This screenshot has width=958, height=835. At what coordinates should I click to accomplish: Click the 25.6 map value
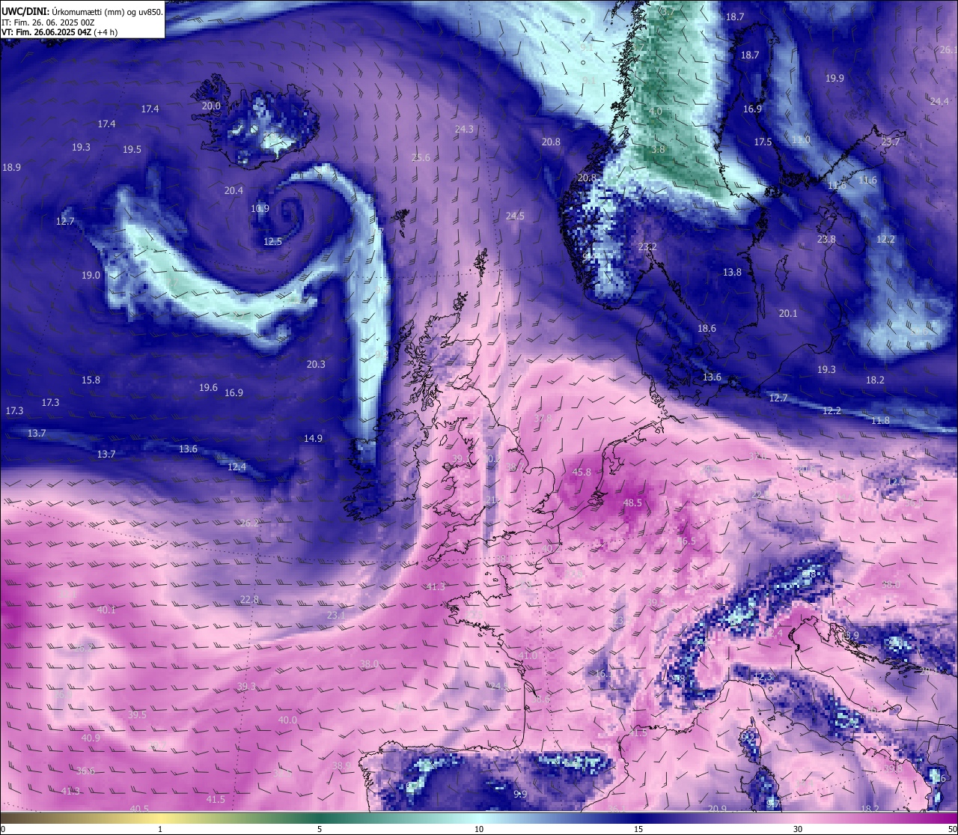coord(421,158)
